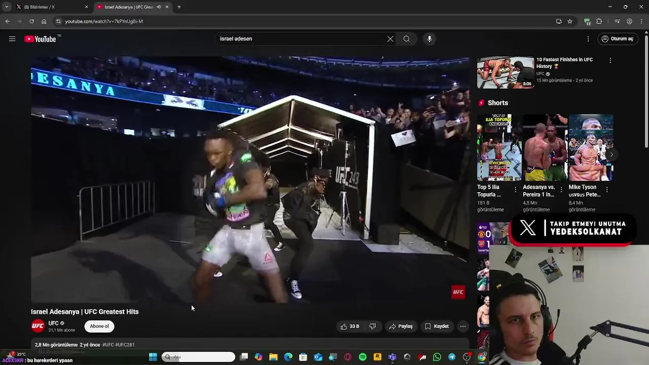
Task: Open the Chrome profile icon
Action: pos(629,21)
